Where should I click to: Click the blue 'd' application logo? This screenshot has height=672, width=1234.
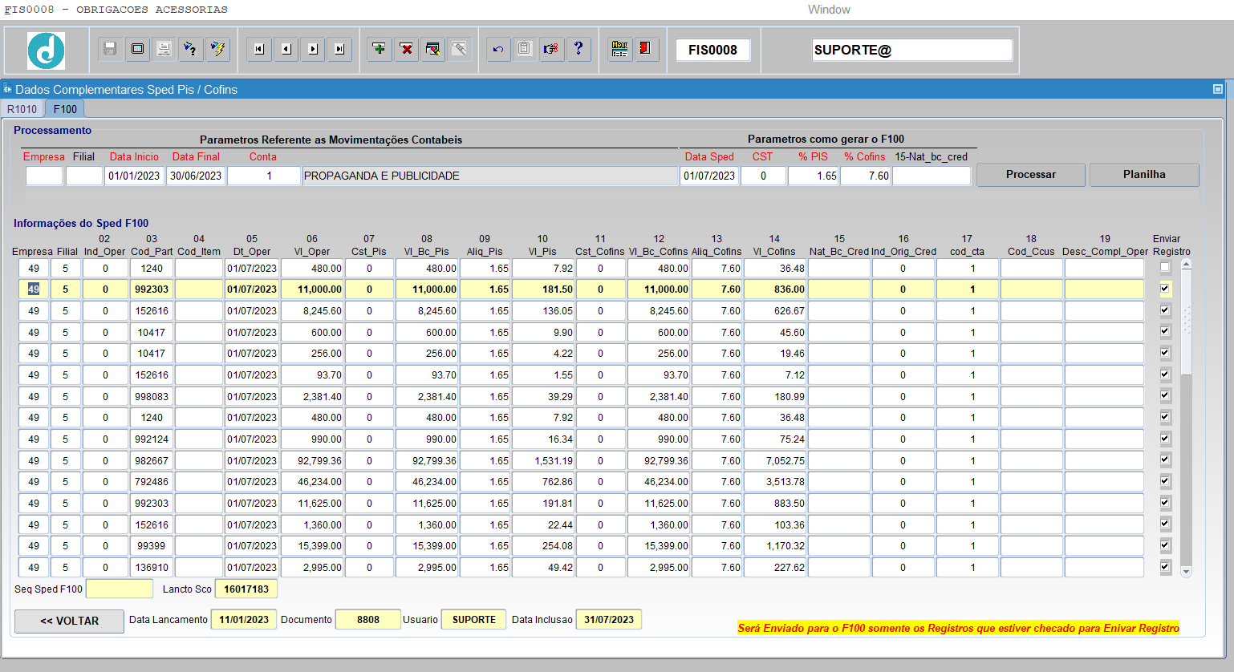[47, 51]
